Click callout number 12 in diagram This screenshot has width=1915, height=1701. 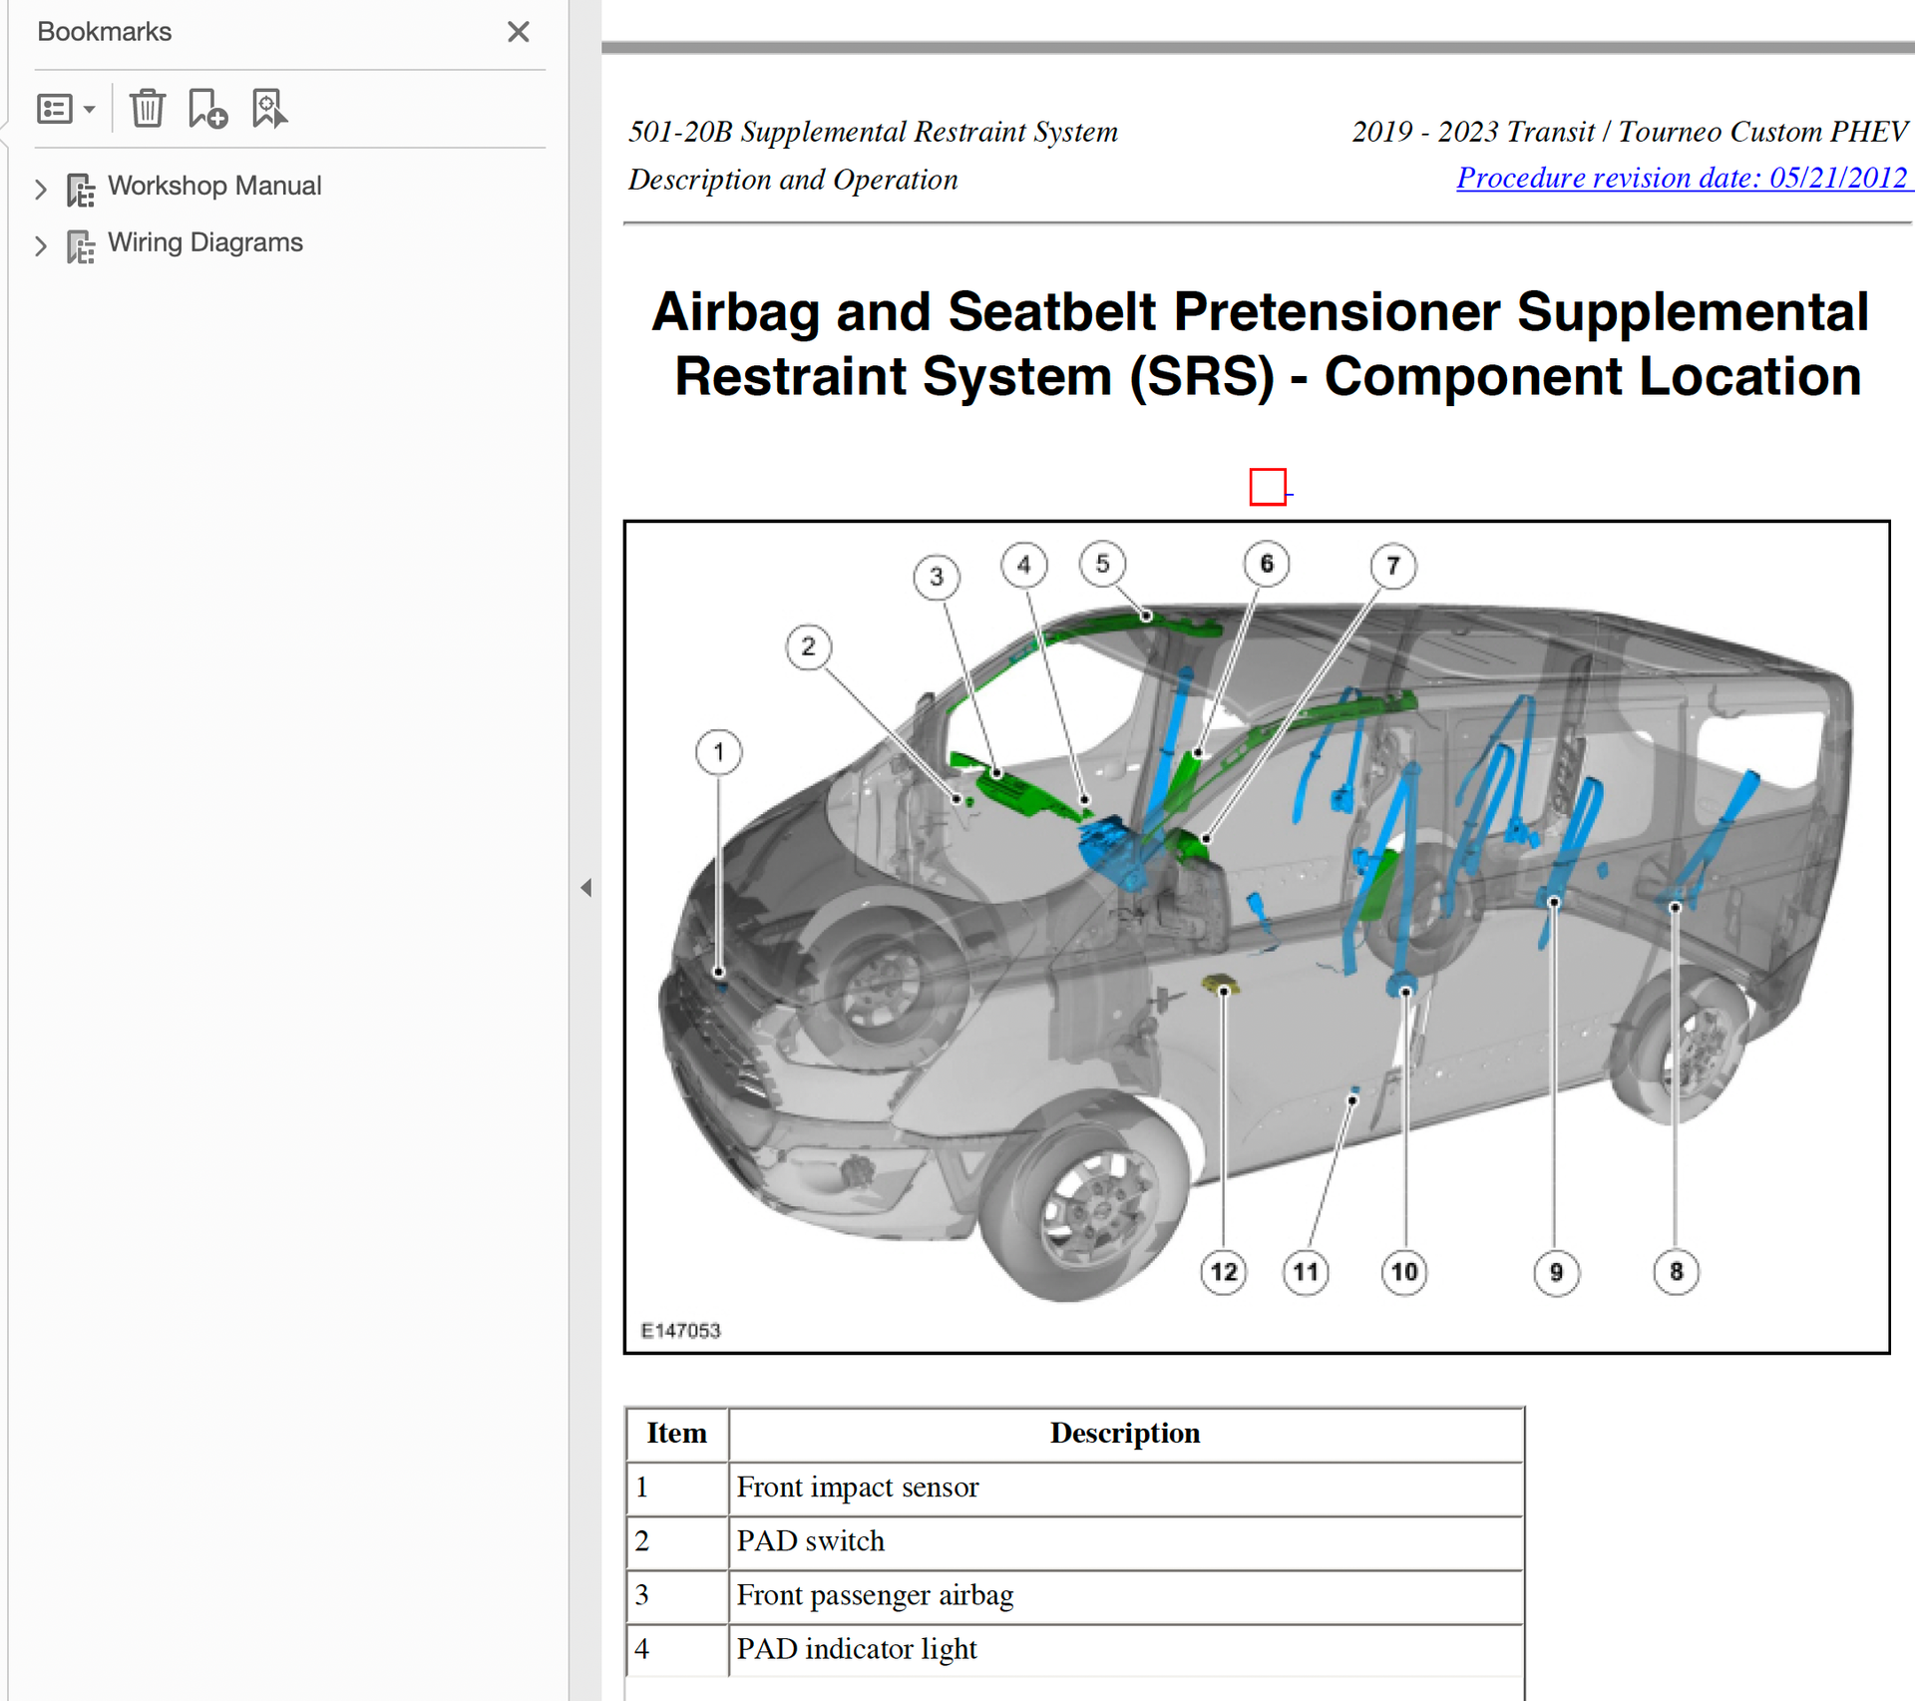click(x=1224, y=1271)
